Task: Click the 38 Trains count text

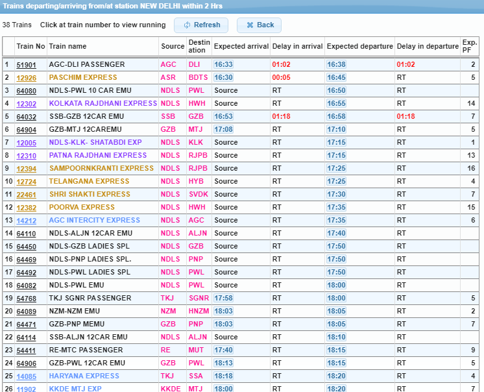Action: (17, 25)
